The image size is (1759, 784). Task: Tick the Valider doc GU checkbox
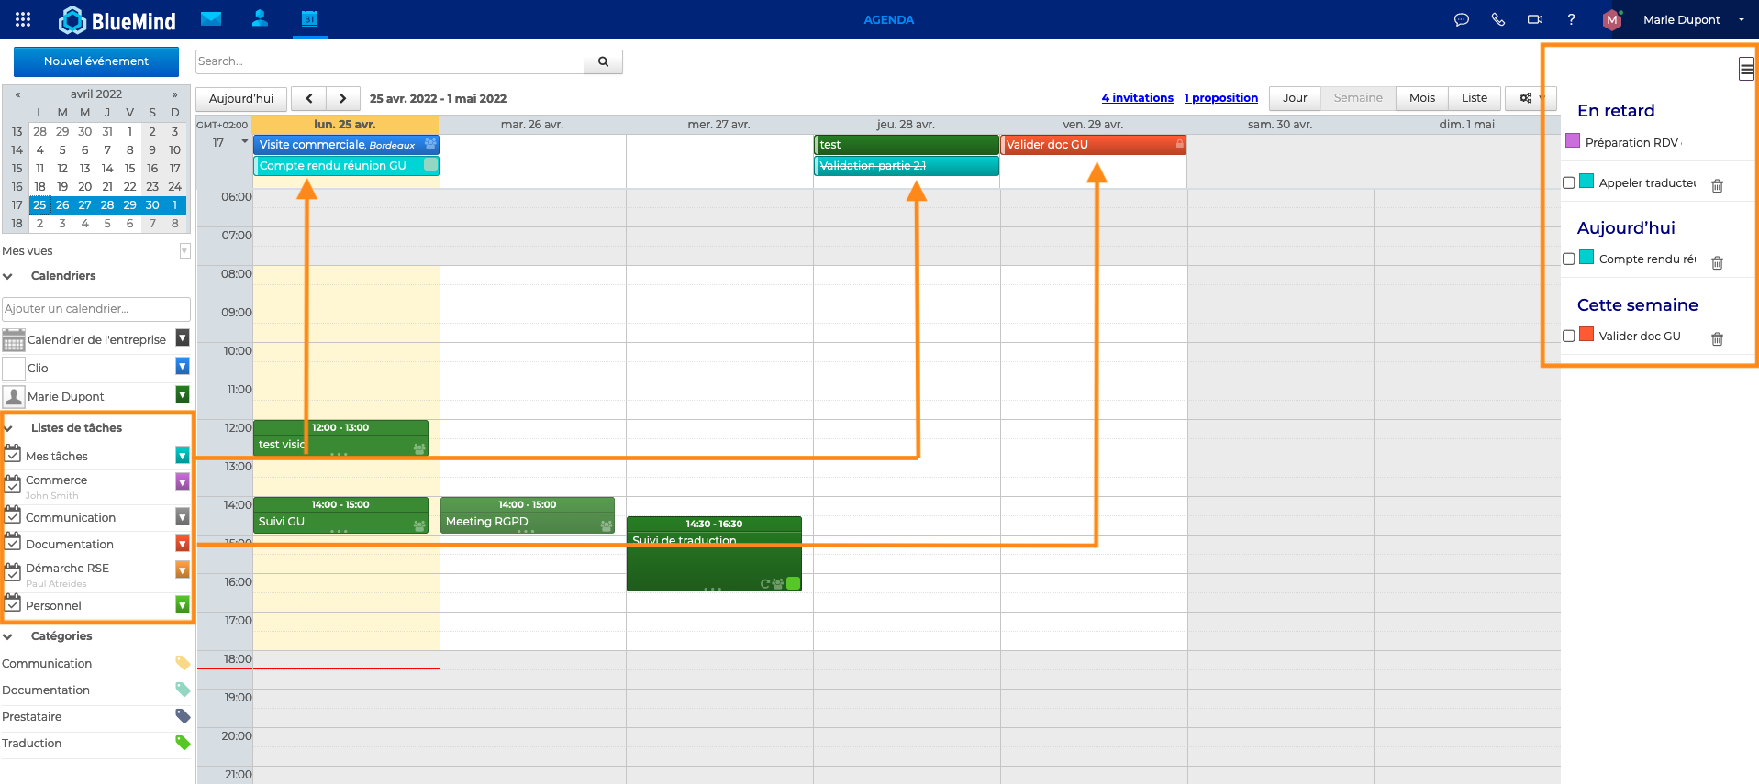click(x=1569, y=336)
